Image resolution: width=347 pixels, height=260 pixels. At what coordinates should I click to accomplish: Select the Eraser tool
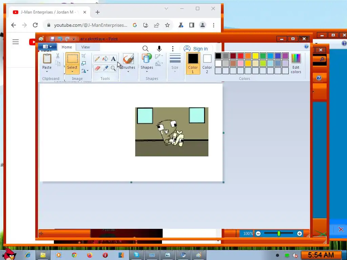coord(97,68)
